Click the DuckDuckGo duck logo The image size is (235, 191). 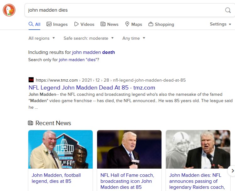[9, 10]
